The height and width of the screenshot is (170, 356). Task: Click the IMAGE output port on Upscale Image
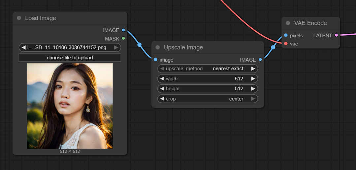tap(260, 60)
